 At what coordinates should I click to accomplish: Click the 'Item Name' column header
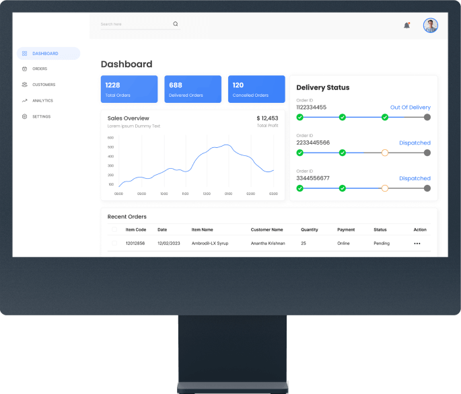203,230
